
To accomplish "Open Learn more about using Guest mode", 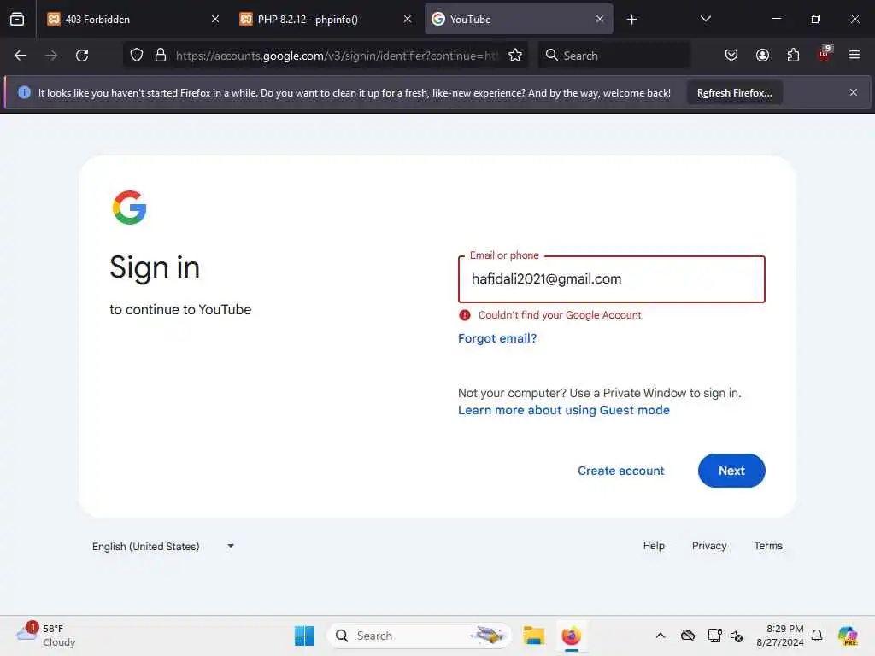I will tap(564, 411).
